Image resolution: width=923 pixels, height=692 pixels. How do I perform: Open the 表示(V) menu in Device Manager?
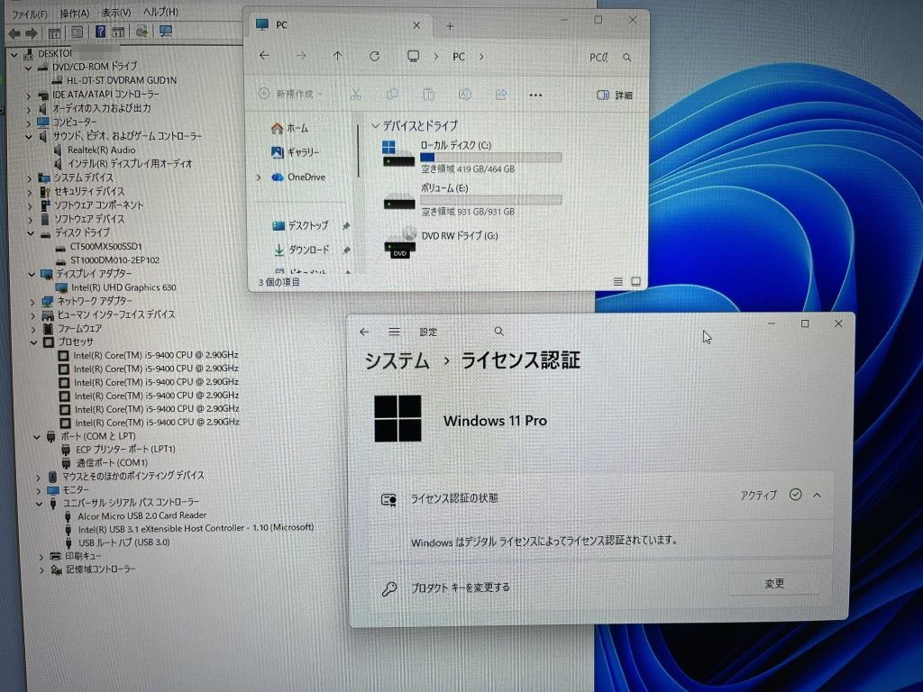(x=116, y=13)
